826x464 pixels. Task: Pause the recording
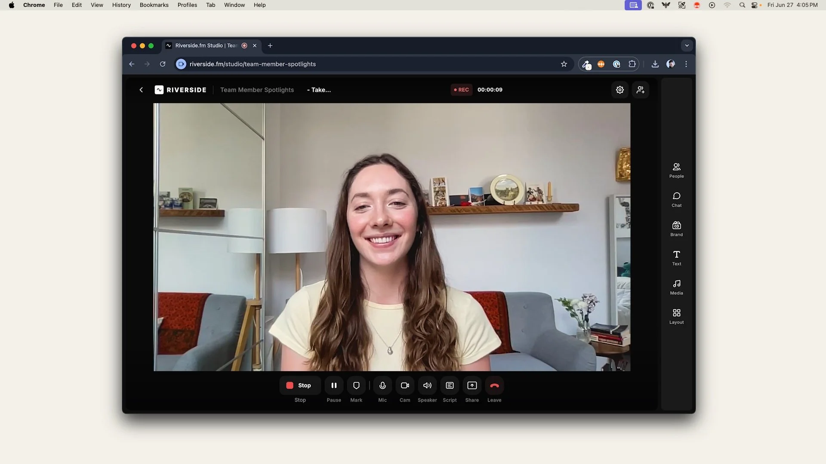coord(334,385)
